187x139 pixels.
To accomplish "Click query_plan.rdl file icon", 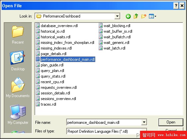I will pyautogui.click(x=38, y=70).
